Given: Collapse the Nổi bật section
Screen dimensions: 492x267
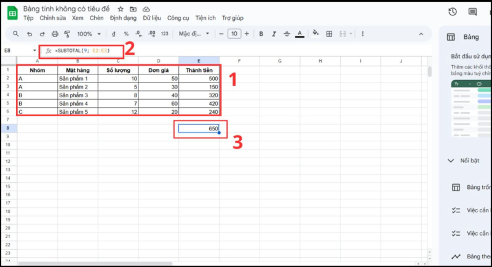Looking at the screenshot, I should (451, 161).
